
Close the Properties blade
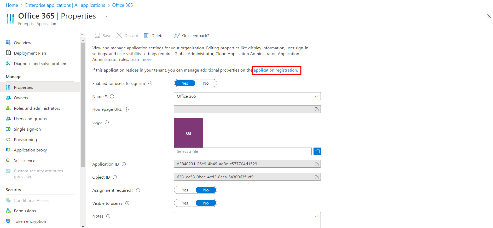click(489, 16)
